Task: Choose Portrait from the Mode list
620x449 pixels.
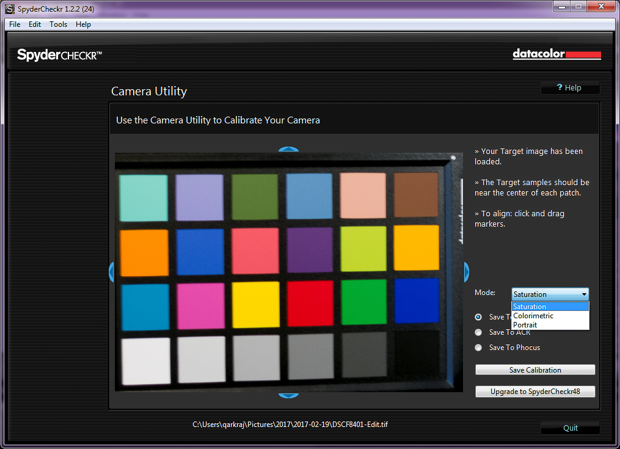Action: tap(550, 325)
